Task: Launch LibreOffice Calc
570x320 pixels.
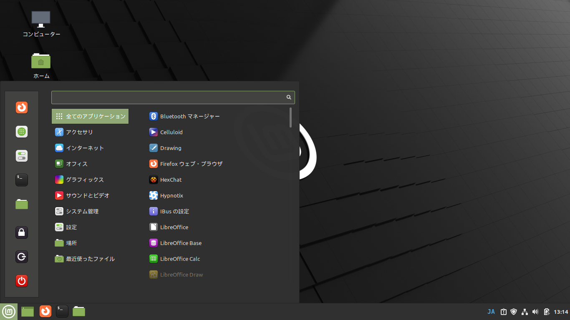Action: coord(217,259)
